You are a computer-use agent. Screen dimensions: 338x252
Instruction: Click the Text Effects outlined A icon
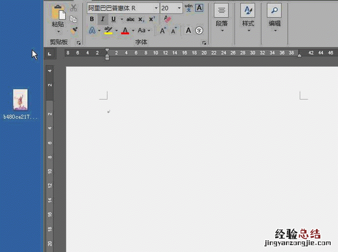coord(92,30)
